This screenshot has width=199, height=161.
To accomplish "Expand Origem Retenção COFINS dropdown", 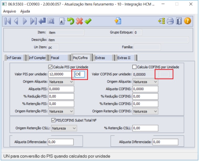I will [145, 111].
